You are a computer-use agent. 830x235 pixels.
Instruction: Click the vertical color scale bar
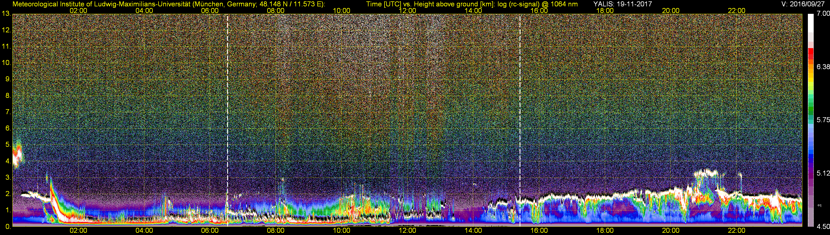(811, 120)
